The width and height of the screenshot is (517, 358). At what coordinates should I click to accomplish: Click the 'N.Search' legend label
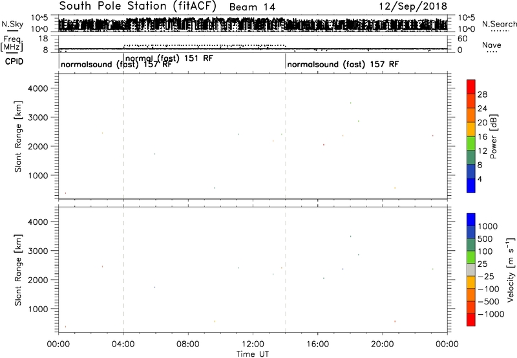click(x=499, y=24)
